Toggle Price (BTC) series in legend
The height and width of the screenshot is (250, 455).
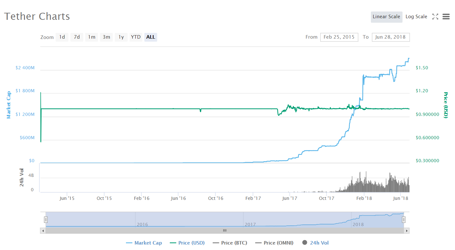click(x=230, y=243)
